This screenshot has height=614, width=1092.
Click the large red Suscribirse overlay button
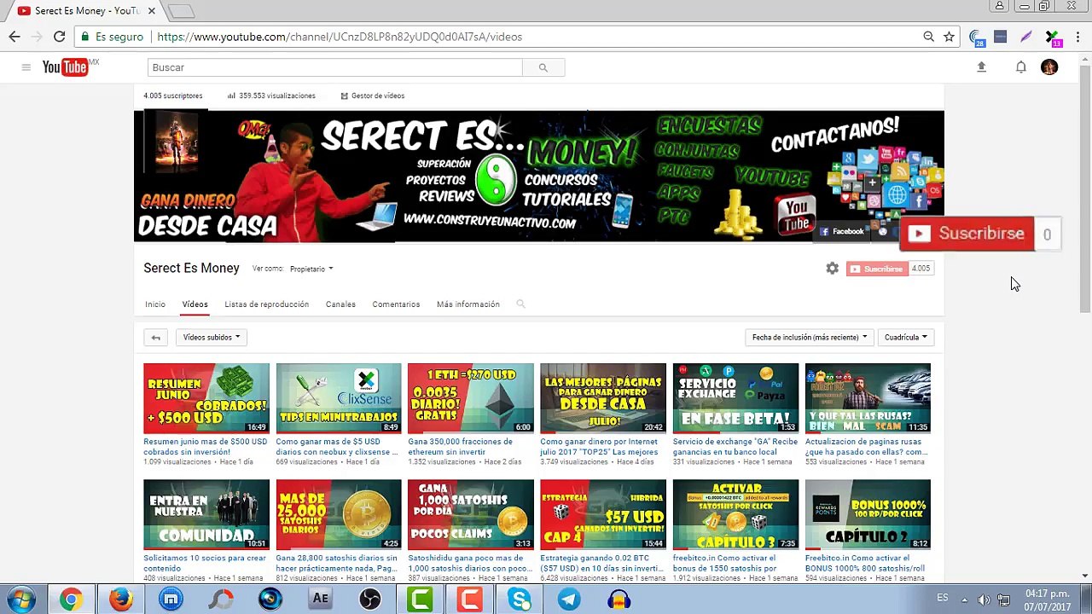[x=966, y=234]
